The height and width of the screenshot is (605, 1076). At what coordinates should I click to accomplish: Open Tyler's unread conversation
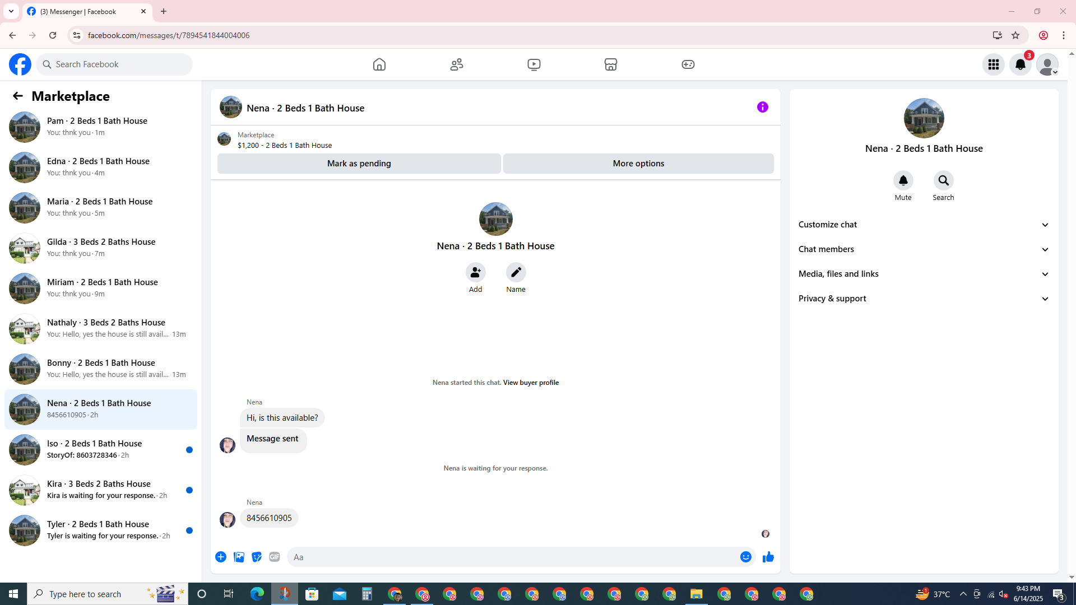pyautogui.click(x=101, y=530)
